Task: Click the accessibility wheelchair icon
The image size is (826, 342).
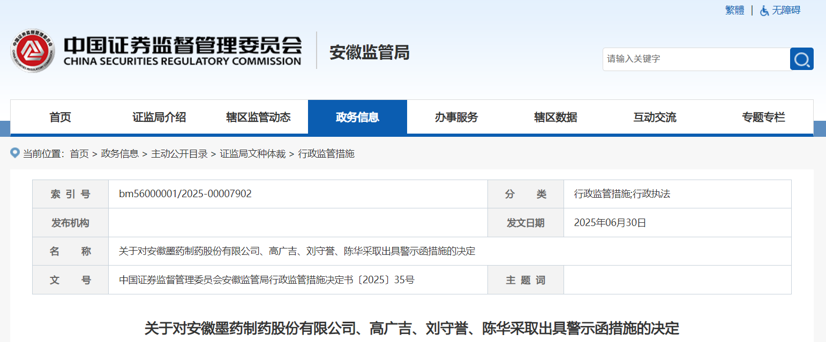Action: pyautogui.click(x=764, y=11)
